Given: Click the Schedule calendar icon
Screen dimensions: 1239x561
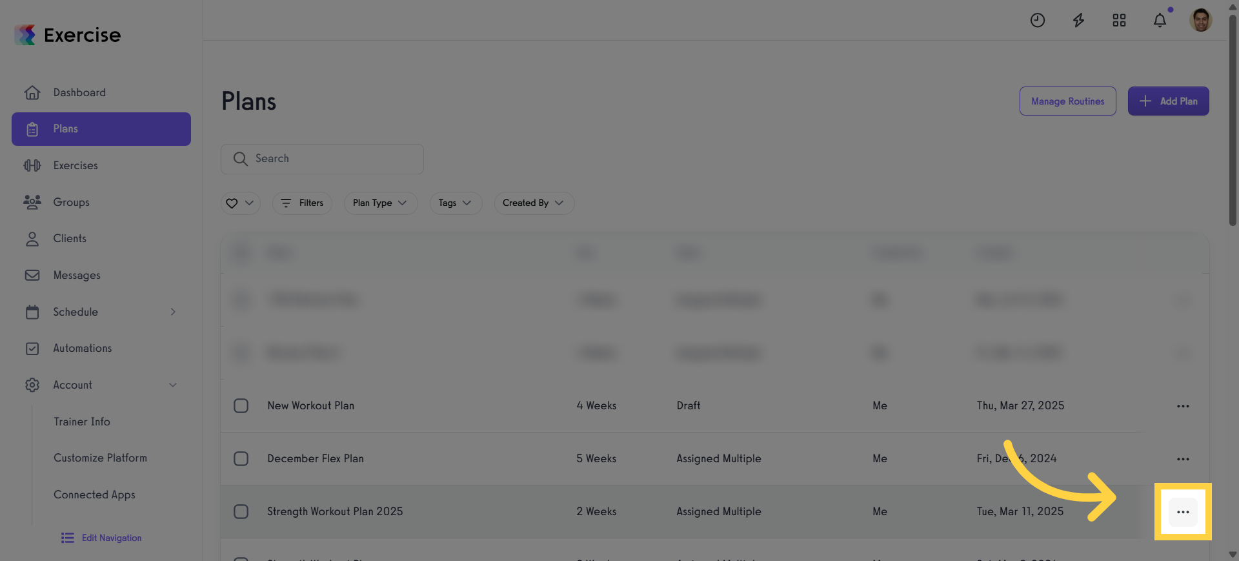Looking at the screenshot, I should pos(32,312).
